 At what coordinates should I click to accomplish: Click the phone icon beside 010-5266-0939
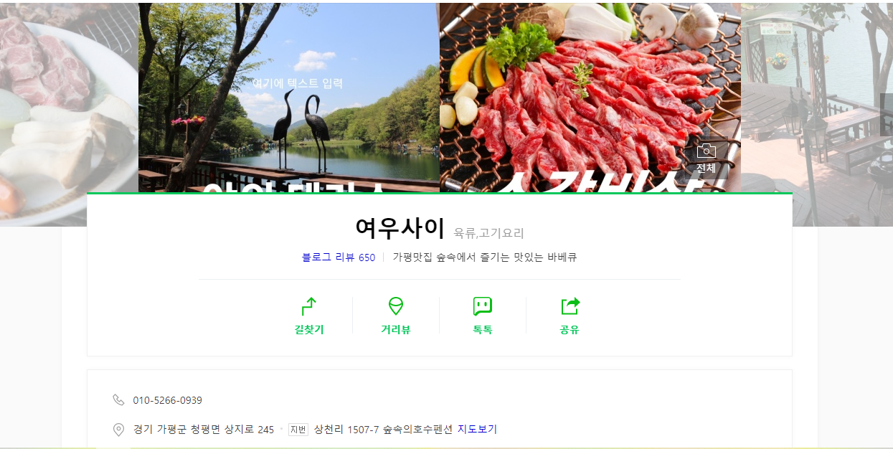[x=118, y=400]
